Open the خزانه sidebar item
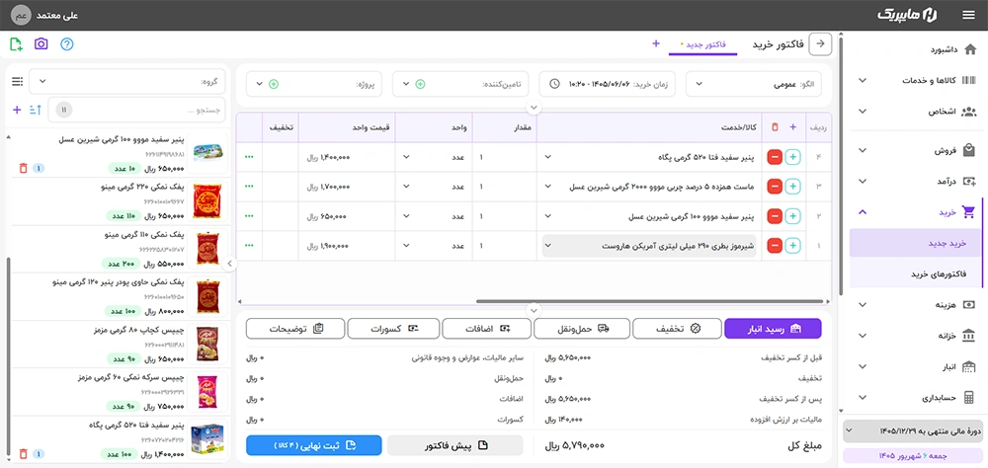 point(916,336)
